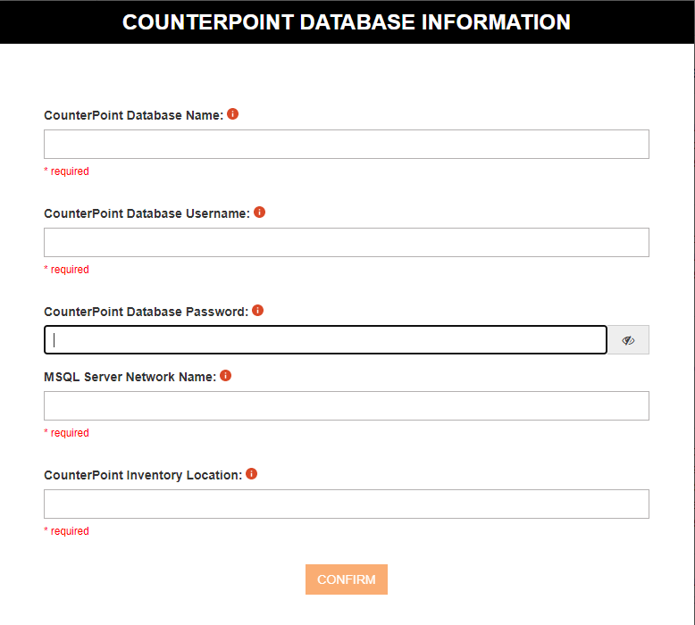Click the 'CounterPoint Inventory Location:' label text
Viewport: 695px width, 625px height.
click(143, 475)
